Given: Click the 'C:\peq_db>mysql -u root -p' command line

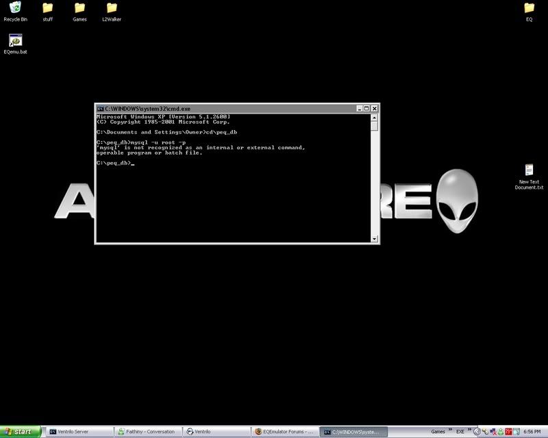Looking at the screenshot, I should pos(141,142).
